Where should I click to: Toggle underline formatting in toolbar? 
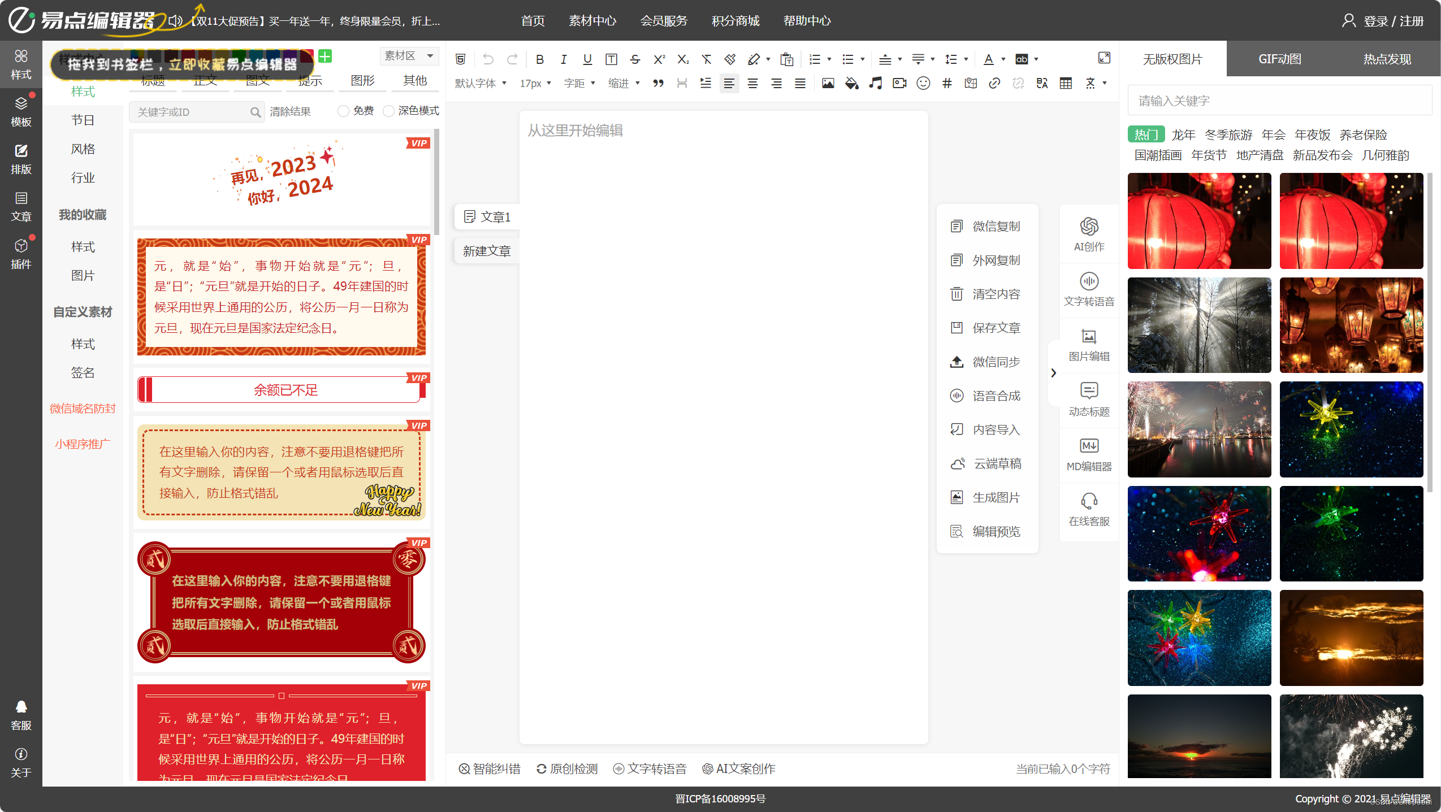pyautogui.click(x=587, y=59)
